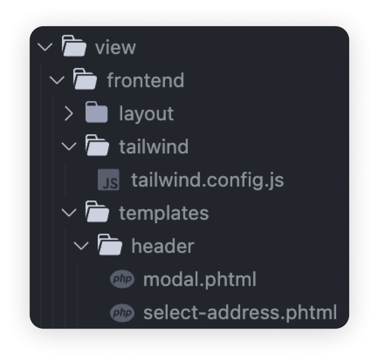Click the JS file icon for tailwind.config.js
Image resolution: width=378 pixels, height=361 pixels.
109,180
